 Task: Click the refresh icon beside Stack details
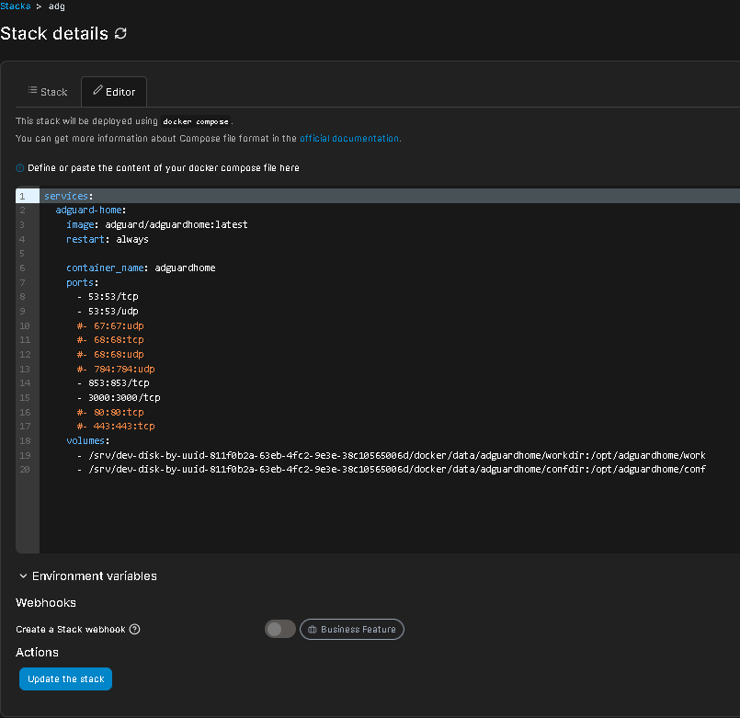coord(120,34)
